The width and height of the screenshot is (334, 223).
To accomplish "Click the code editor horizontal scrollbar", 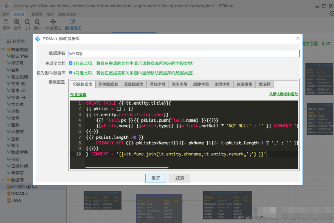I will point(127,168).
